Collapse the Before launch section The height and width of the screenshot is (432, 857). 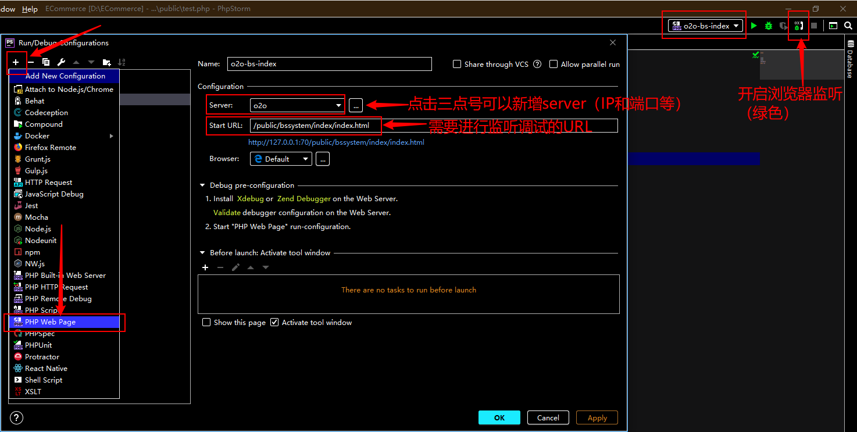tap(203, 253)
